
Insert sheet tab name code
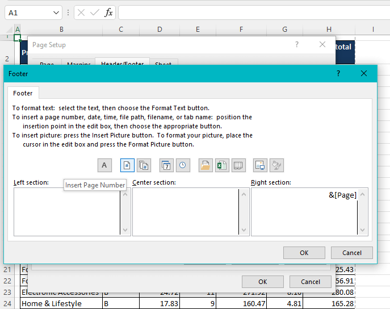(x=238, y=165)
